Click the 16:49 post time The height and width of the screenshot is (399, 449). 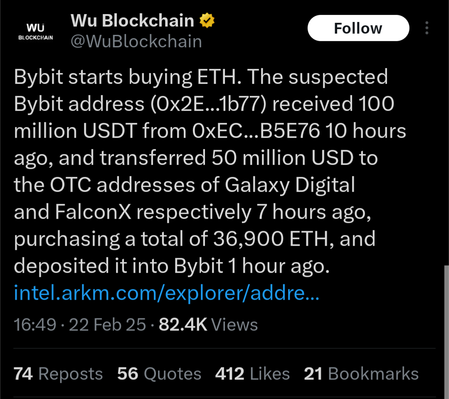(x=35, y=325)
